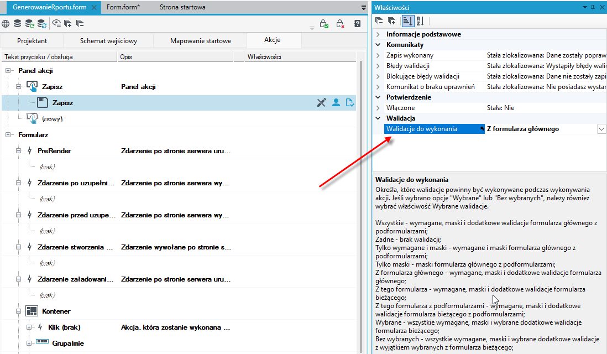This screenshot has height=354, width=607.
Task: Click the document checkmark icon on the Zapisz row
Action: point(349,103)
